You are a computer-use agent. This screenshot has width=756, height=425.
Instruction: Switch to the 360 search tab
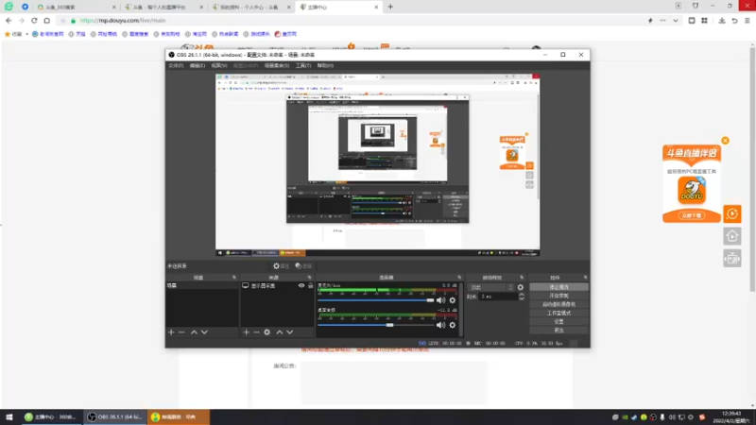tap(77, 7)
